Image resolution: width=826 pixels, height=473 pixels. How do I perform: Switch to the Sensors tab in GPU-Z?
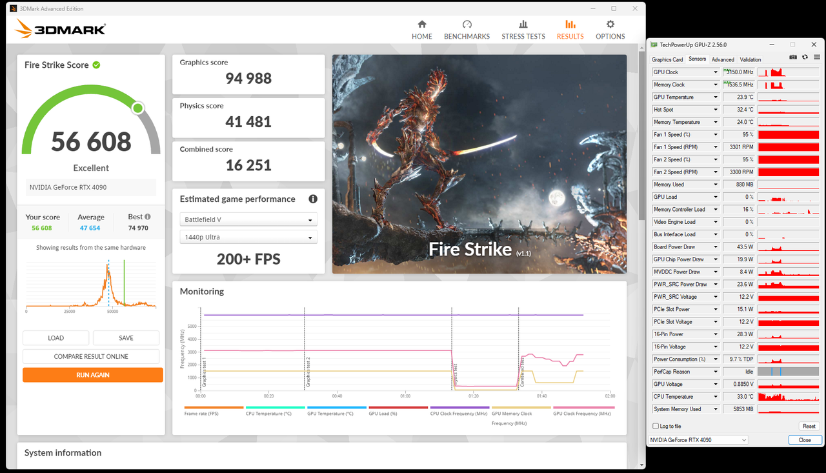pos(697,59)
